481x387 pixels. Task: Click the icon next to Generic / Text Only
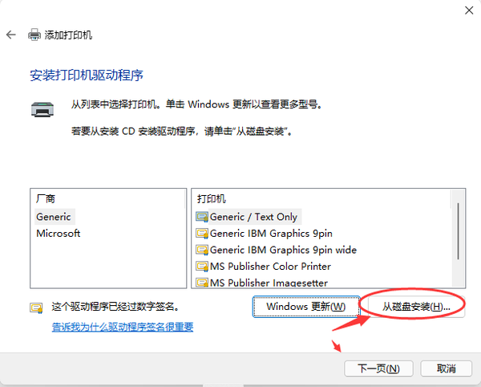point(201,217)
